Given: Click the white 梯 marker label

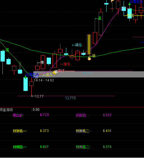Looking at the screenshot, I should pyautogui.click(x=41, y=63).
